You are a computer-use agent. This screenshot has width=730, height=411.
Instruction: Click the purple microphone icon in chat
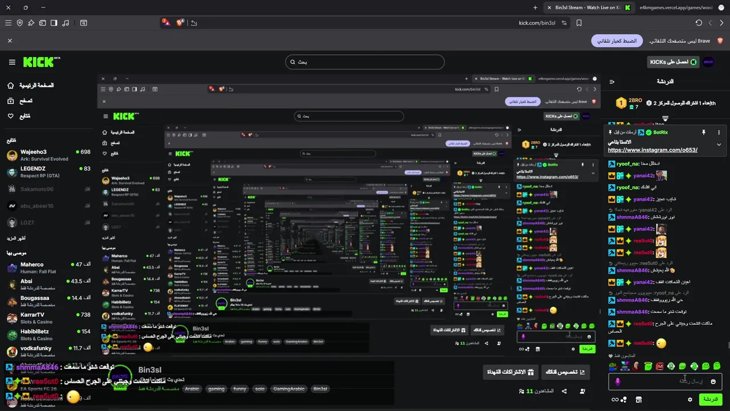pyautogui.click(x=617, y=381)
